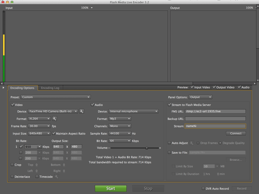This screenshot has width=259, height=194.
Task: Switch to the Encoding Log tab
Action: point(50,88)
